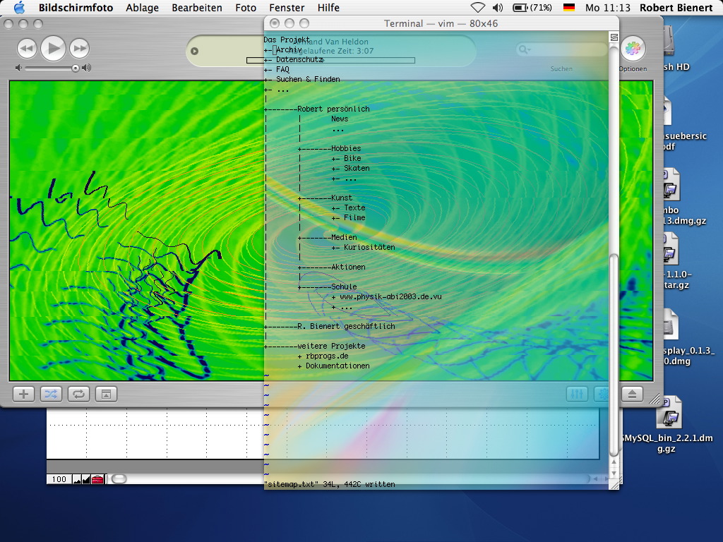Click 'rbprogs.de' entry in vim
The height and width of the screenshot is (542, 723).
(327, 356)
